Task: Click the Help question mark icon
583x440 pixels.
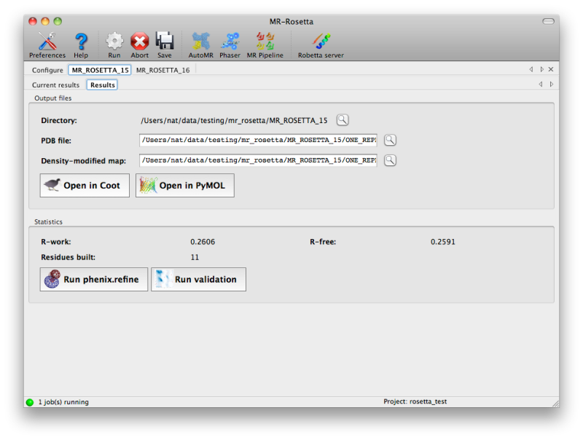Action: pyautogui.click(x=81, y=44)
